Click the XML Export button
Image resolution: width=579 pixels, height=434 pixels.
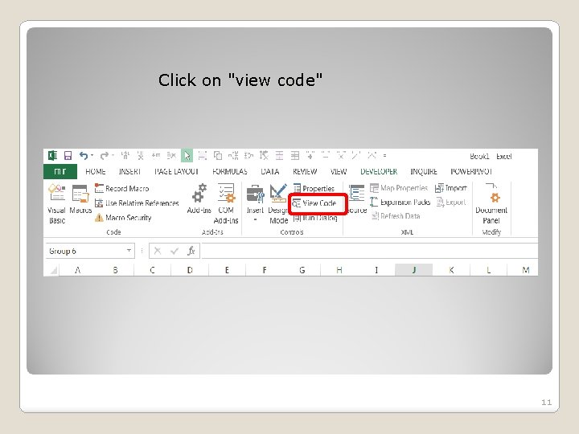451,203
